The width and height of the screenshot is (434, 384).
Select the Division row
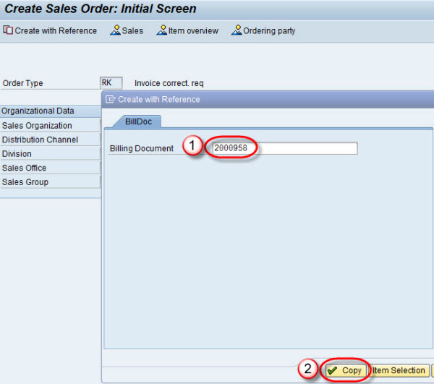click(x=49, y=154)
